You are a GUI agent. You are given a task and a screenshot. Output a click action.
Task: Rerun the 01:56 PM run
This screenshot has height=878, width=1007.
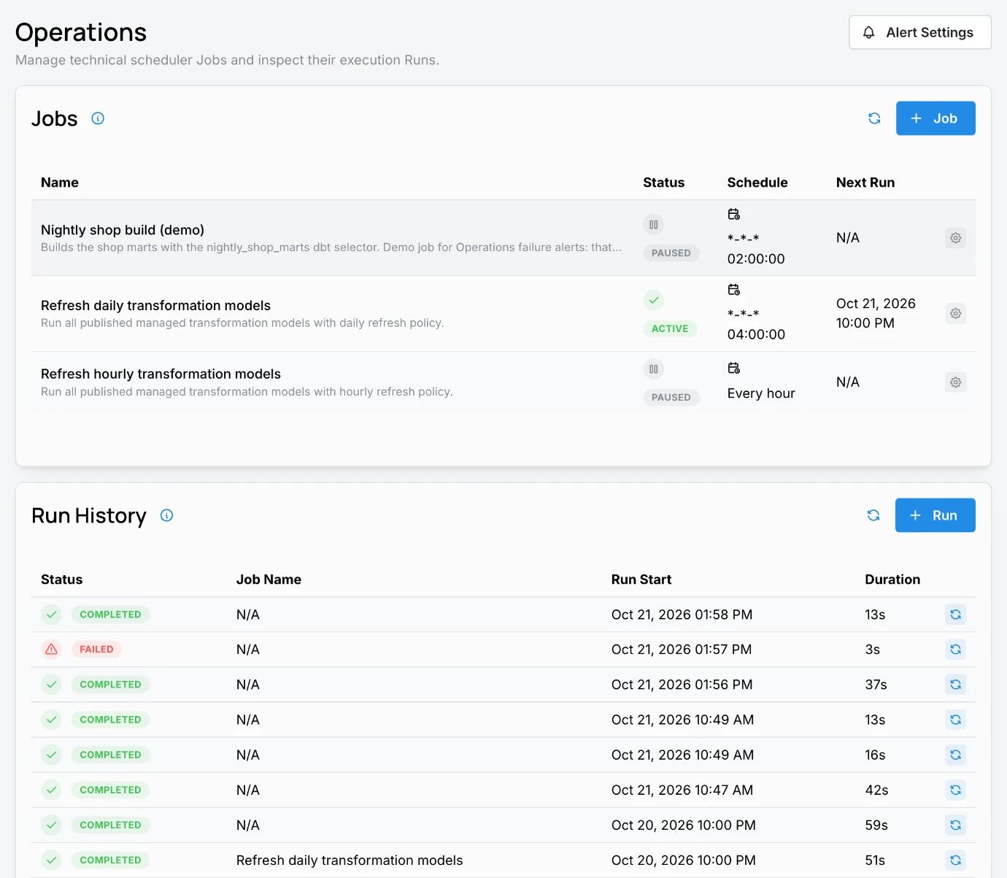click(x=955, y=685)
